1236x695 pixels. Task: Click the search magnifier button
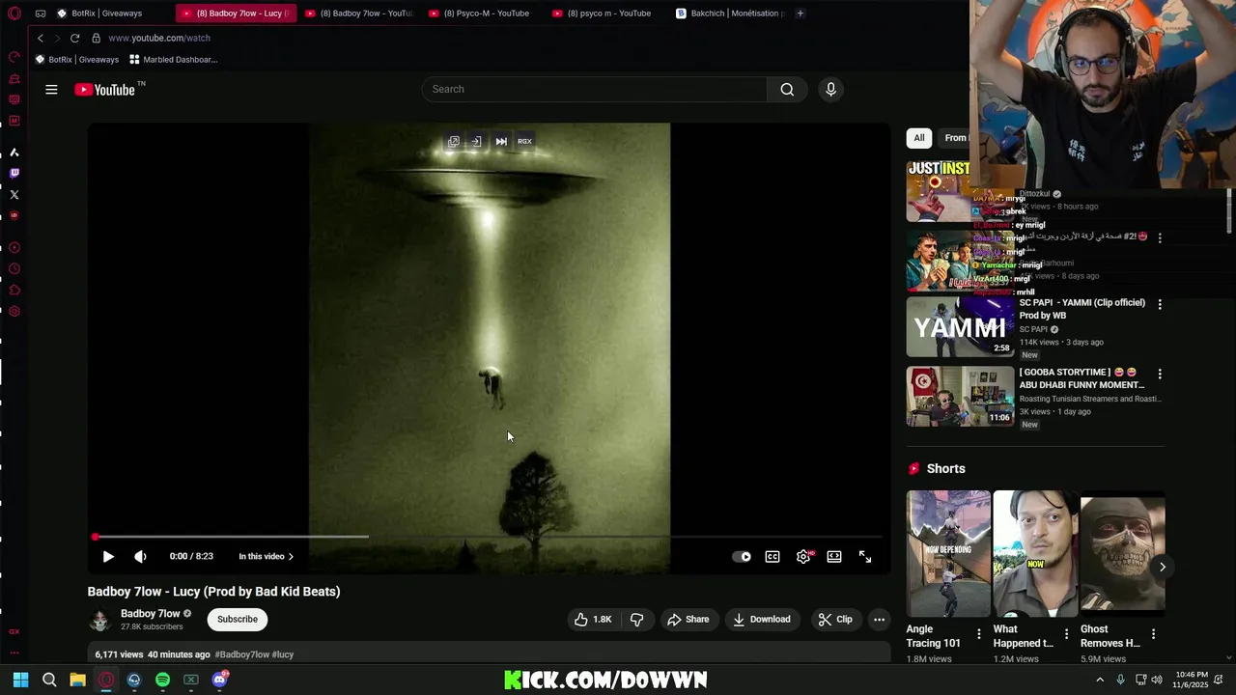(x=787, y=89)
